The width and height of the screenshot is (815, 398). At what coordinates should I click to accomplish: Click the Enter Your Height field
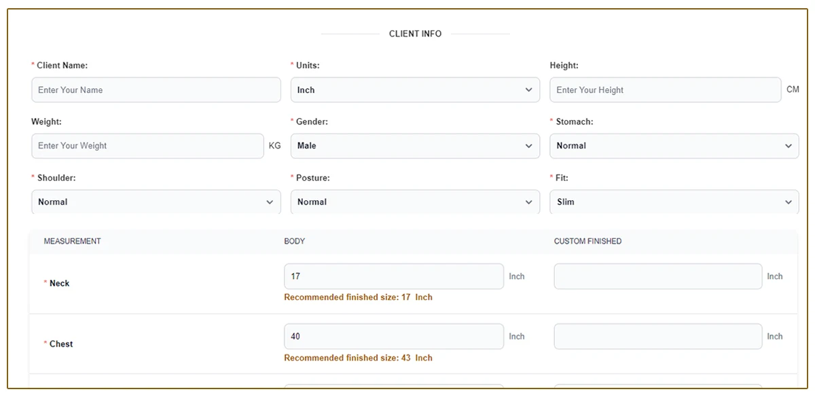tap(664, 90)
